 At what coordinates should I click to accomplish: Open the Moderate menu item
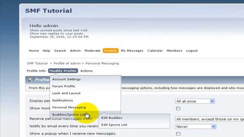click(92, 51)
